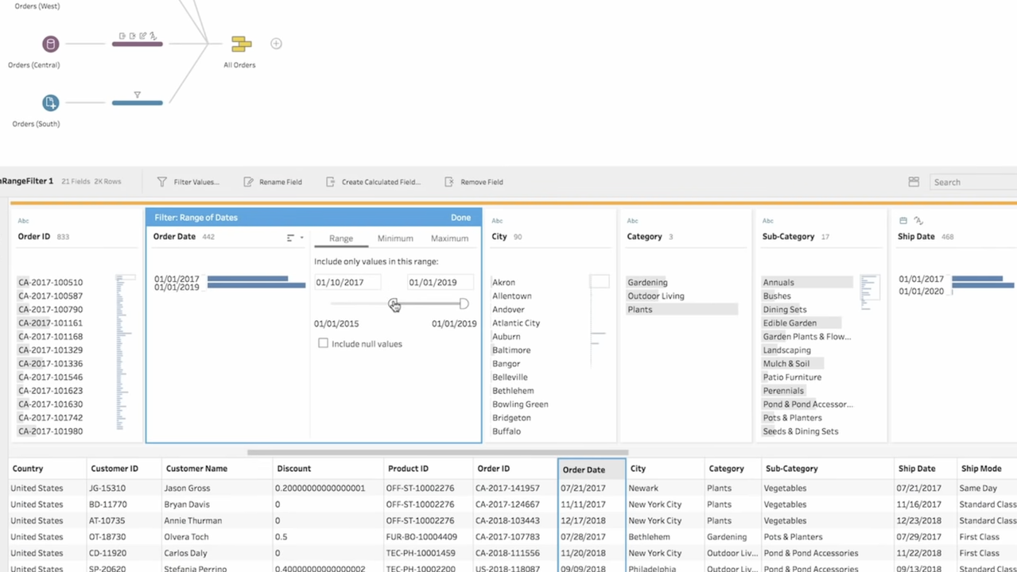The image size is (1017, 572).
Task: Click the plus icon to add a new step
Action: tap(276, 44)
